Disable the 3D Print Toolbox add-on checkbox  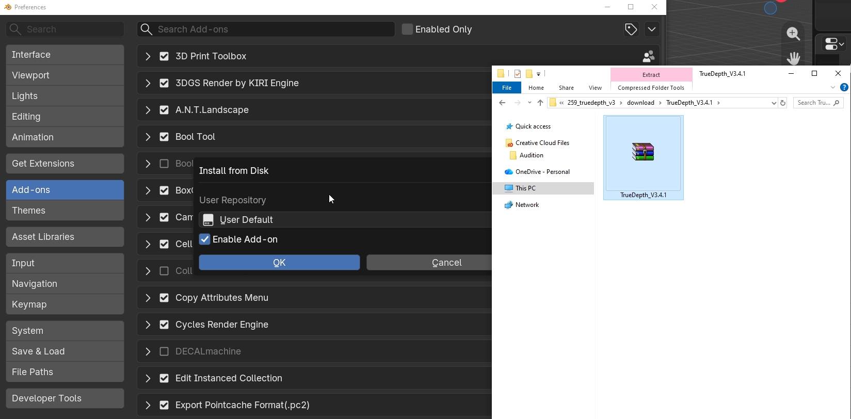pos(164,56)
